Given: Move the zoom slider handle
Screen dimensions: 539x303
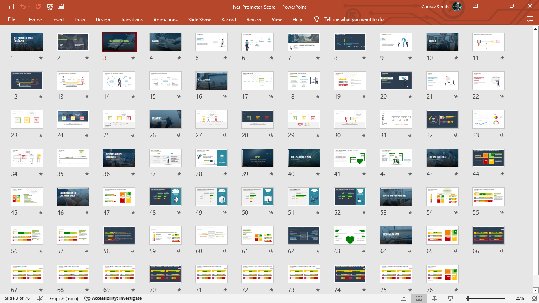Looking at the screenshot, I should click(x=468, y=298).
